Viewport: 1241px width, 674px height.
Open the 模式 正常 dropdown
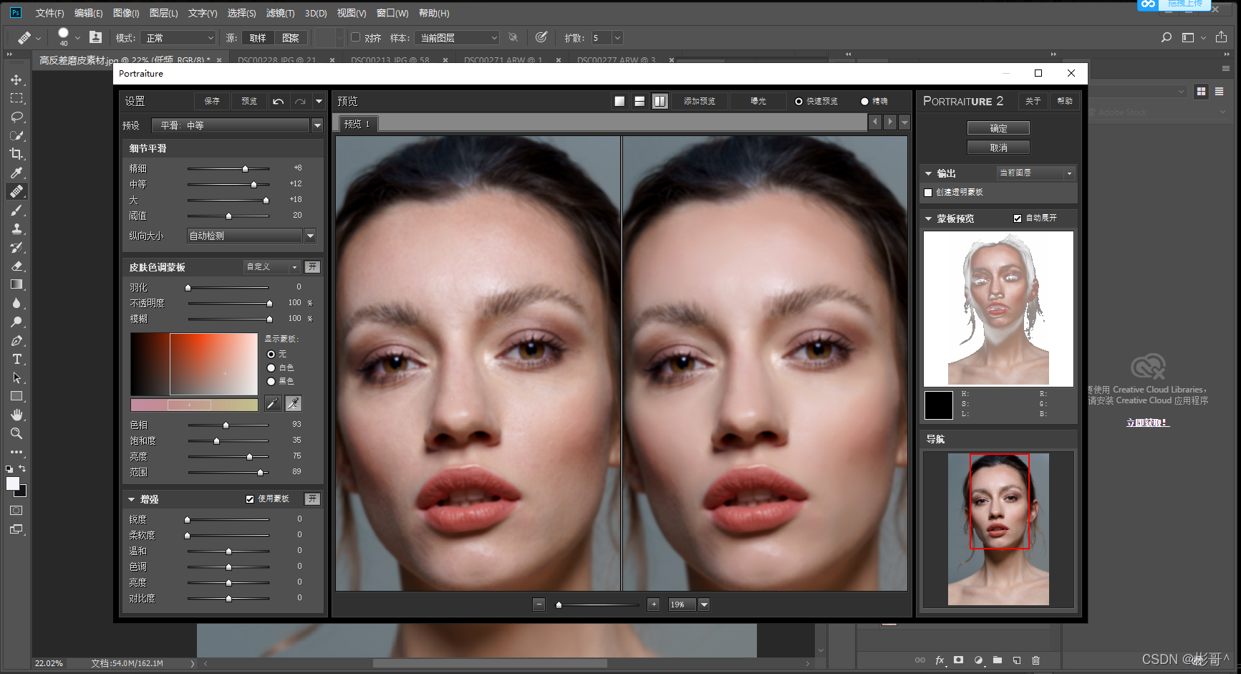pyautogui.click(x=178, y=38)
